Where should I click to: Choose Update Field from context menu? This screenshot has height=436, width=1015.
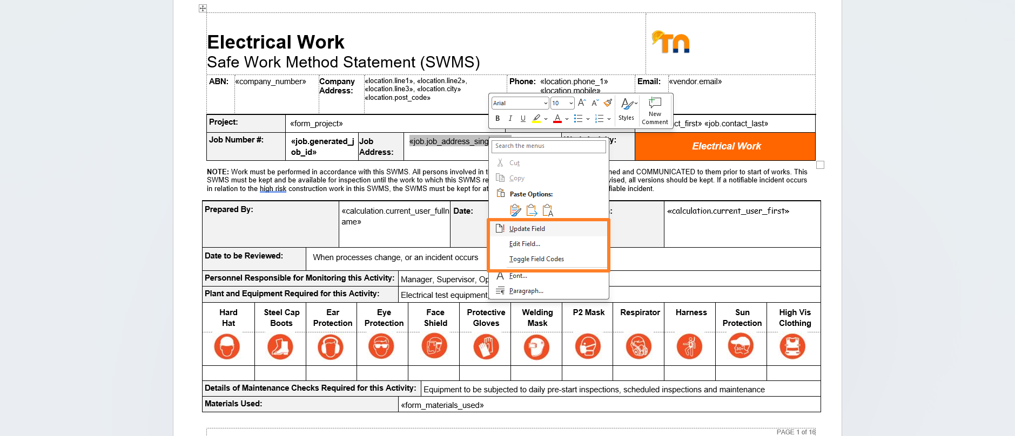(548, 229)
